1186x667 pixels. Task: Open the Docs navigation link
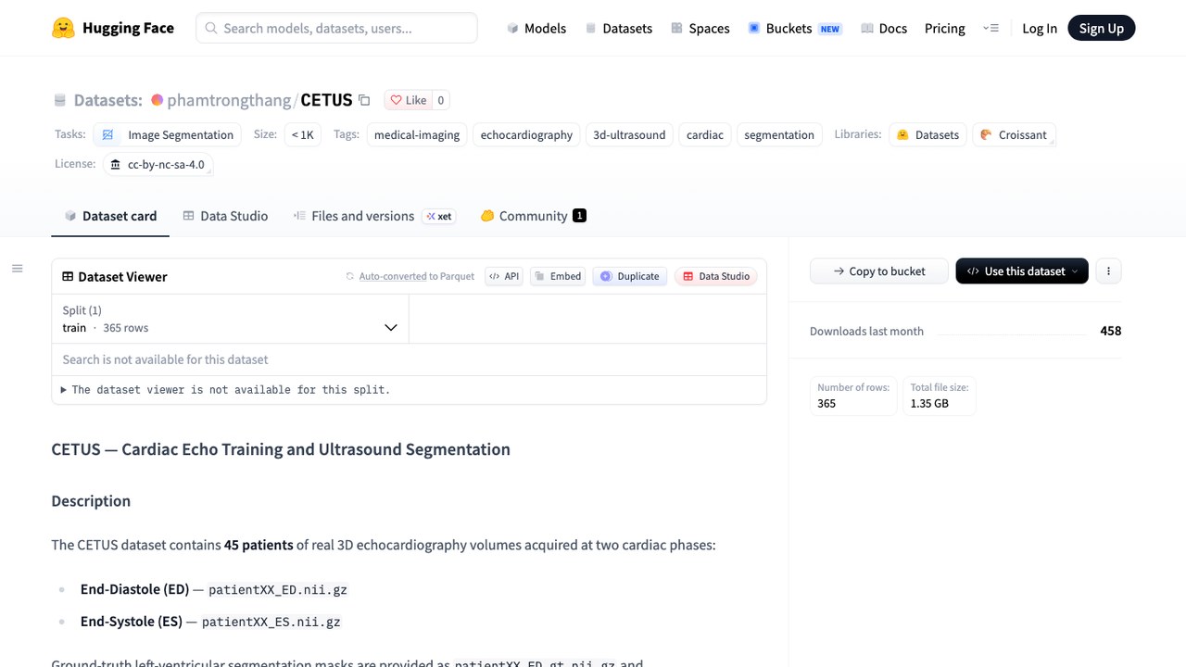click(x=884, y=28)
